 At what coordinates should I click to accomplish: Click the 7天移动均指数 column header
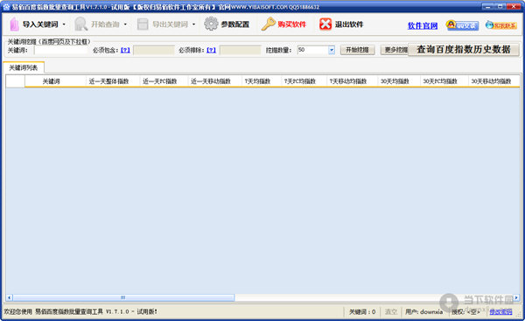coord(352,81)
